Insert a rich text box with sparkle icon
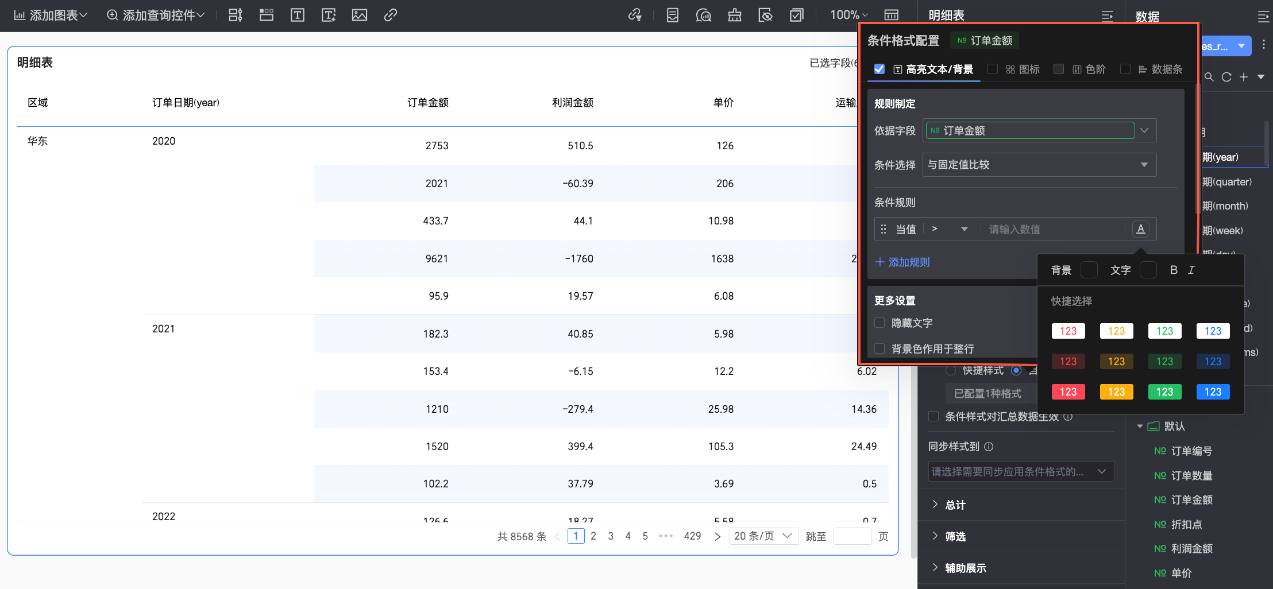1273x589 pixels. 329,15
